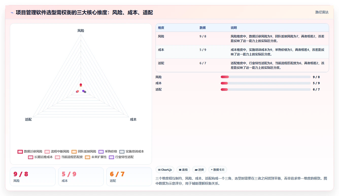Open the 5 / 9 成本 data card

[81, 177]
